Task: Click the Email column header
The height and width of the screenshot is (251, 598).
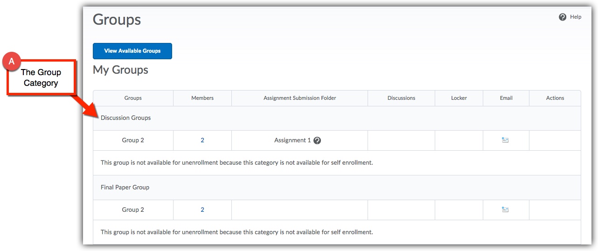Action: [506, 98]
